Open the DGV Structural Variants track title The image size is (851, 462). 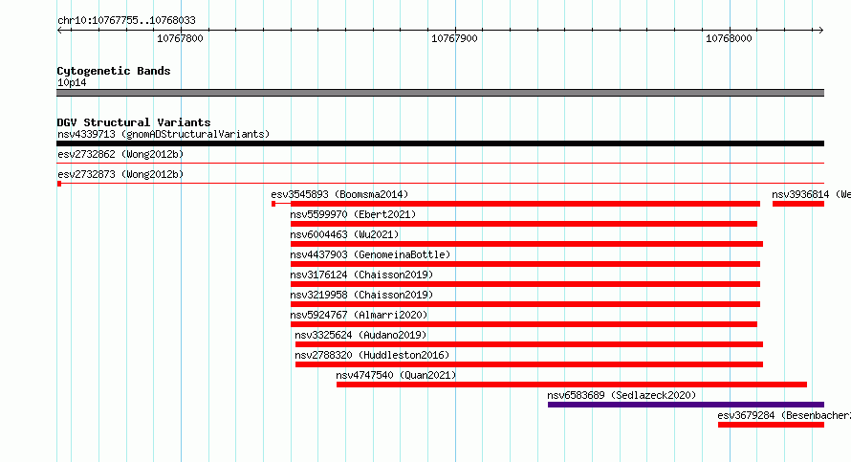(134, 122)
